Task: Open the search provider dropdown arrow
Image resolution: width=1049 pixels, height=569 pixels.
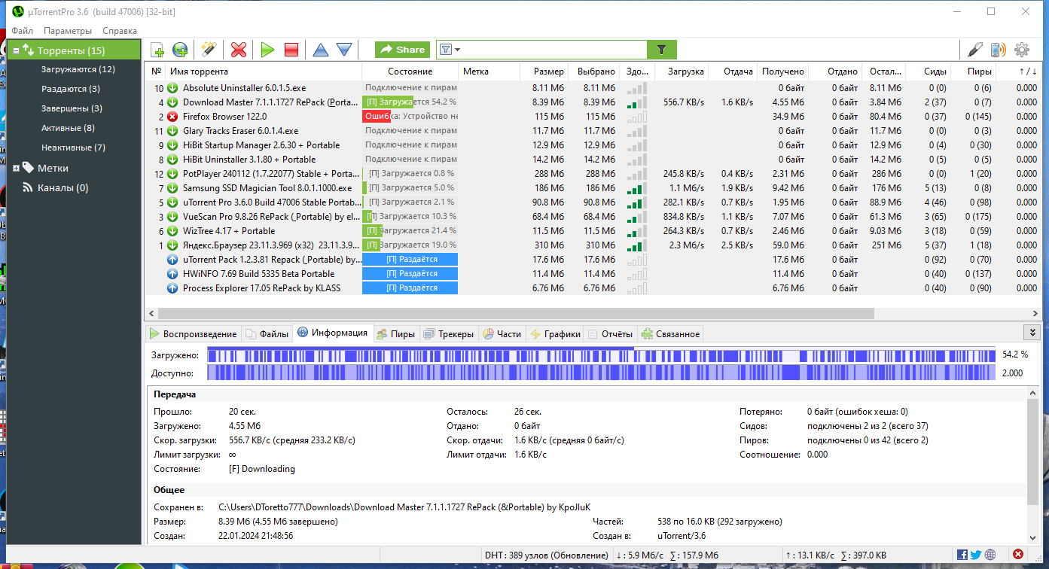Action: [457, 50]
